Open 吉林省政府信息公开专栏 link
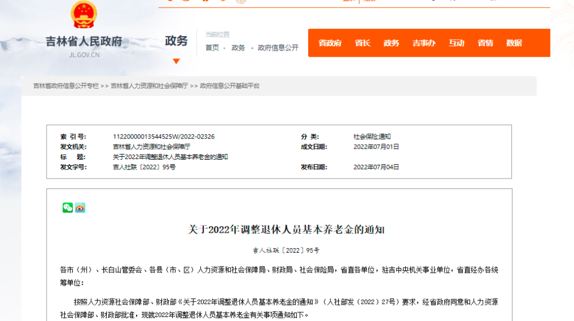The height and width of the screenshot is (321, 574). (66, 86)
